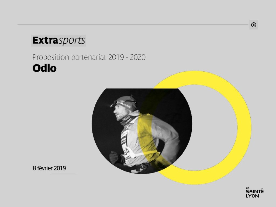Click the short line under the date

pyautogui.click(x=64, y=174)
